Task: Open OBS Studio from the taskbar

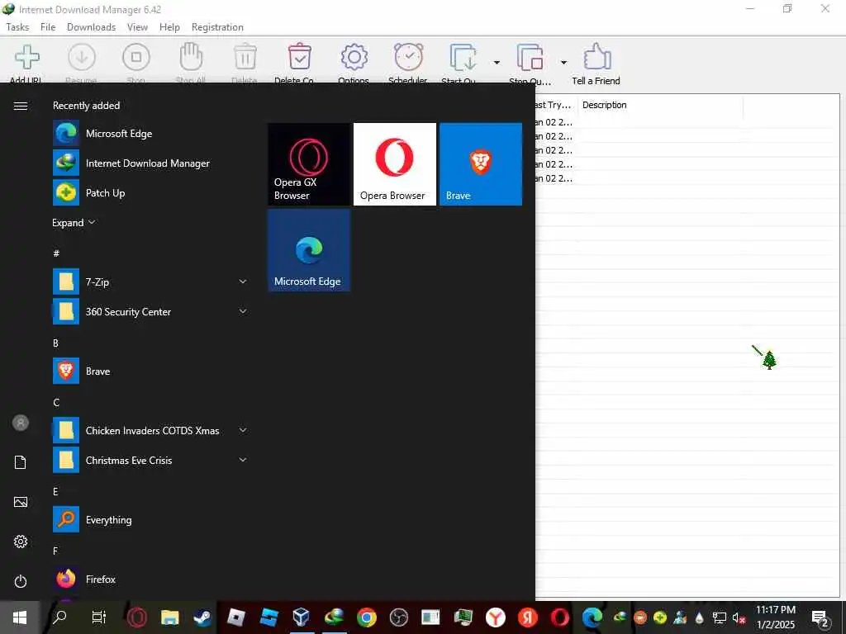Action: pos(399,617)
